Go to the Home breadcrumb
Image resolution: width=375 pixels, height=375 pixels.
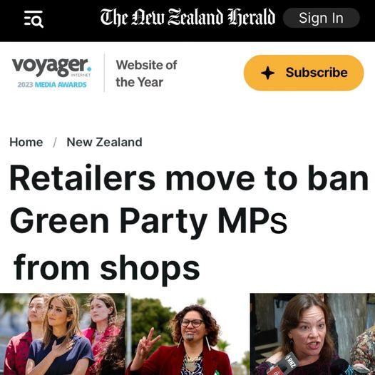pyautogui.click(x=26, y=143)
